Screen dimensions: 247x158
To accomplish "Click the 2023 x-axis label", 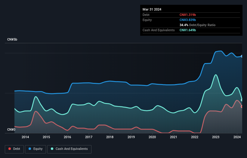I will point(216,137).
